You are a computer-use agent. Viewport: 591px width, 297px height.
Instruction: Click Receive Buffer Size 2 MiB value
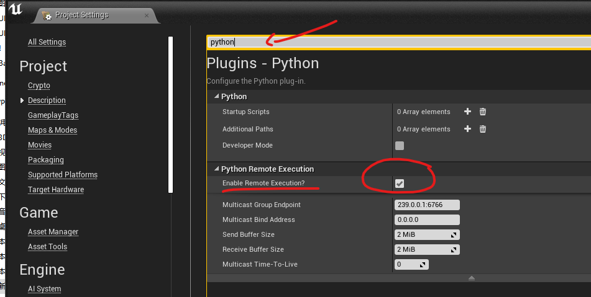[x=406, y=249]
